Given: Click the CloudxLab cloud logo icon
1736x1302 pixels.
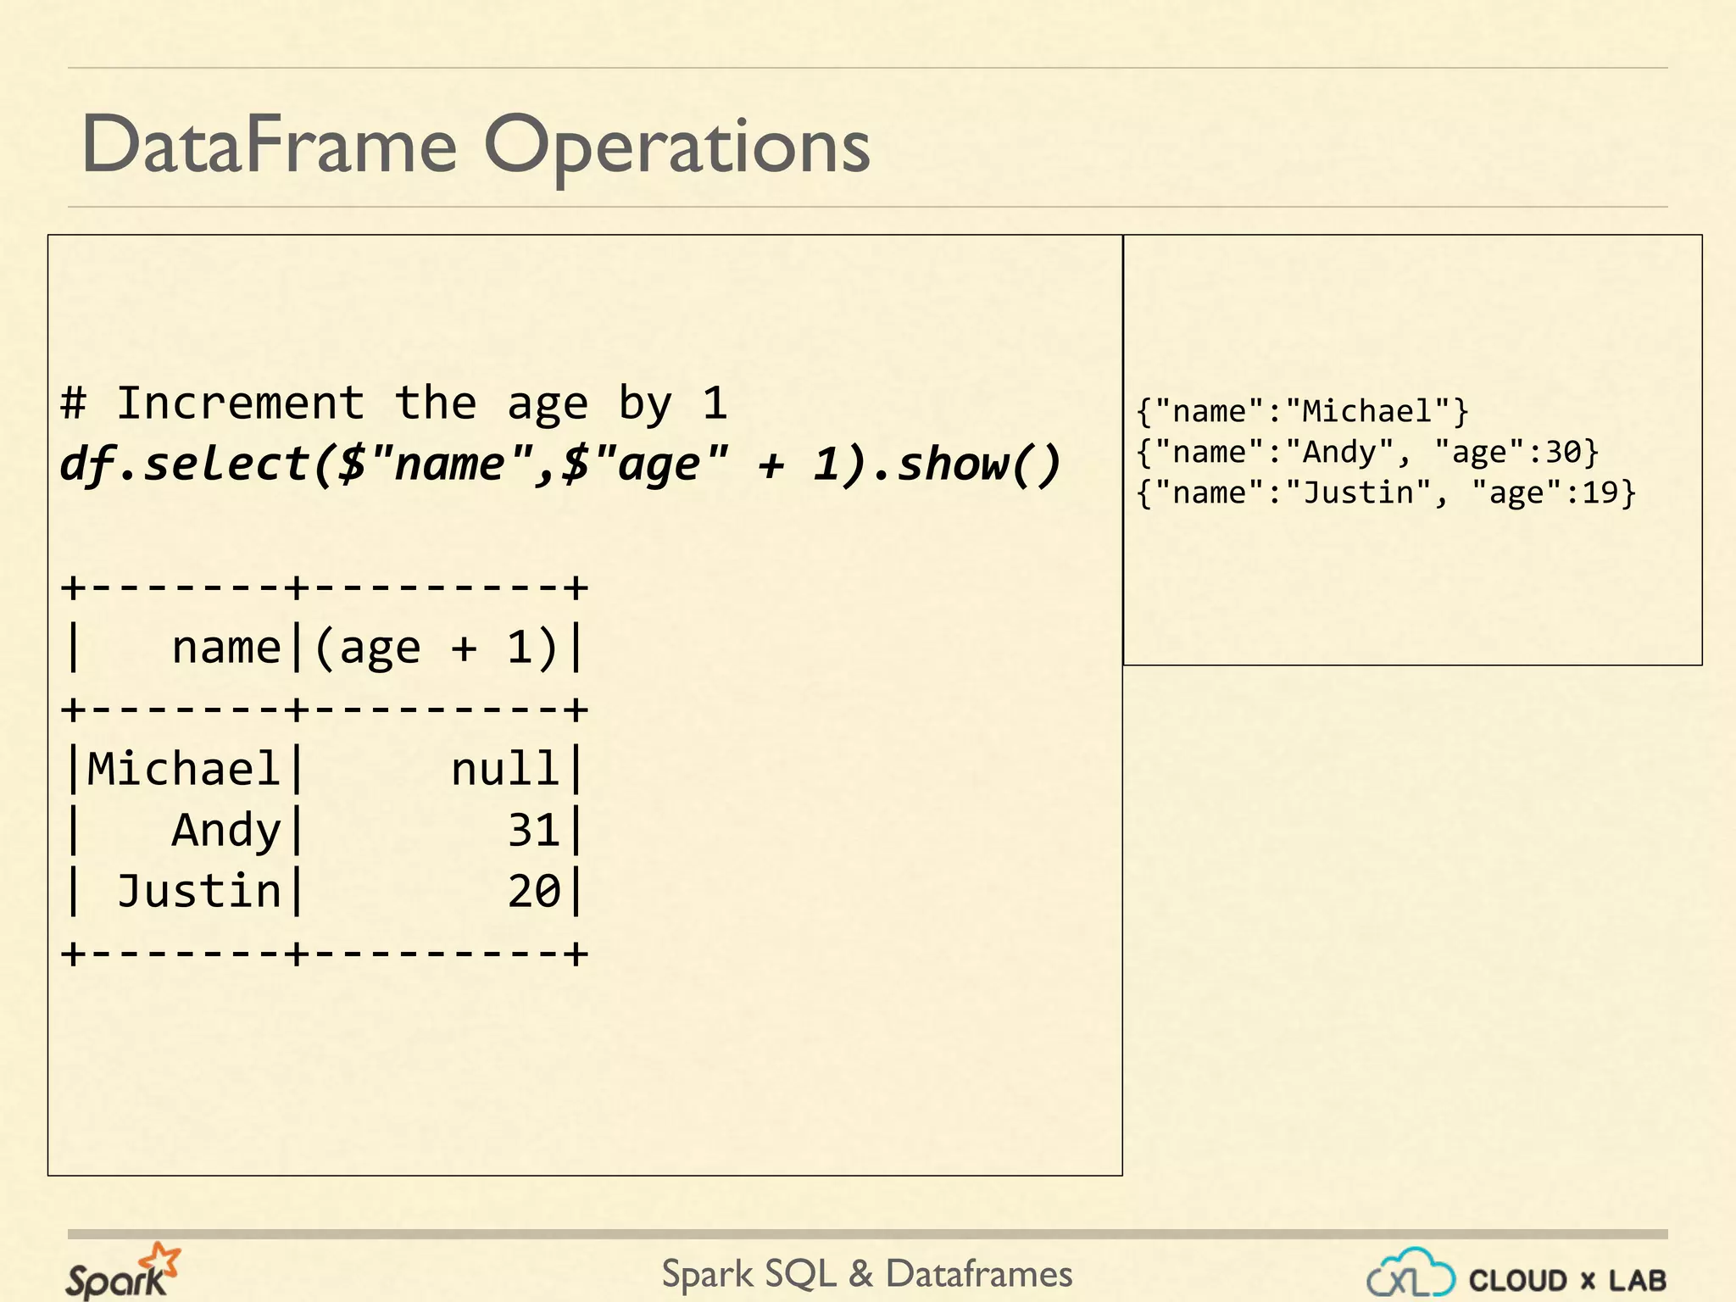Looking at the screenshot, I should (x=1410, y=1272).
